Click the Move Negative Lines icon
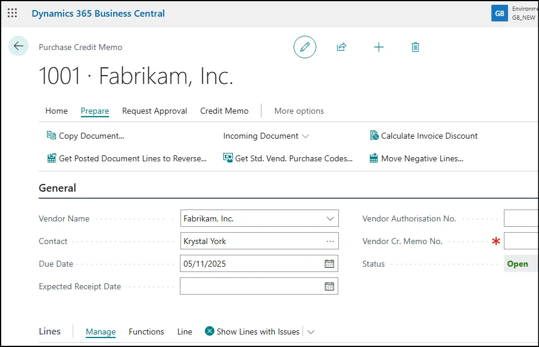 373,158
